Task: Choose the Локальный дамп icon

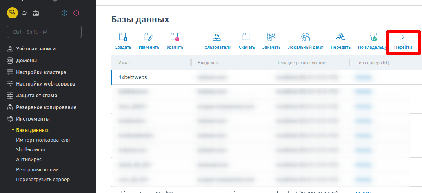Action: 306,37
